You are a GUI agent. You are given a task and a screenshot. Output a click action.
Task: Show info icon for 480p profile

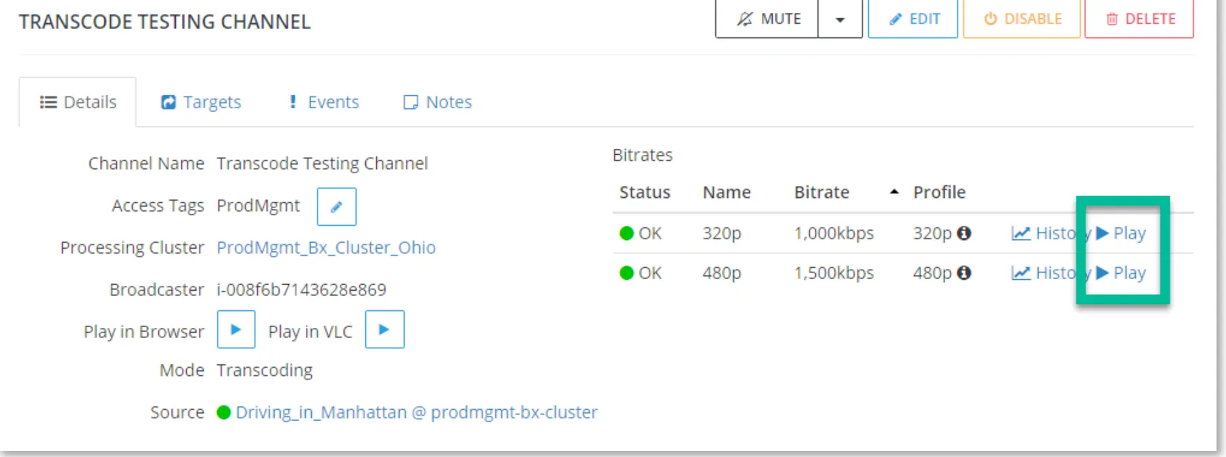click(964, 272)
